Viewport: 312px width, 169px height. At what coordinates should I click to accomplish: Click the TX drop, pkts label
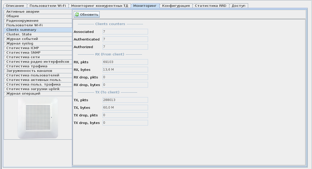86,115
